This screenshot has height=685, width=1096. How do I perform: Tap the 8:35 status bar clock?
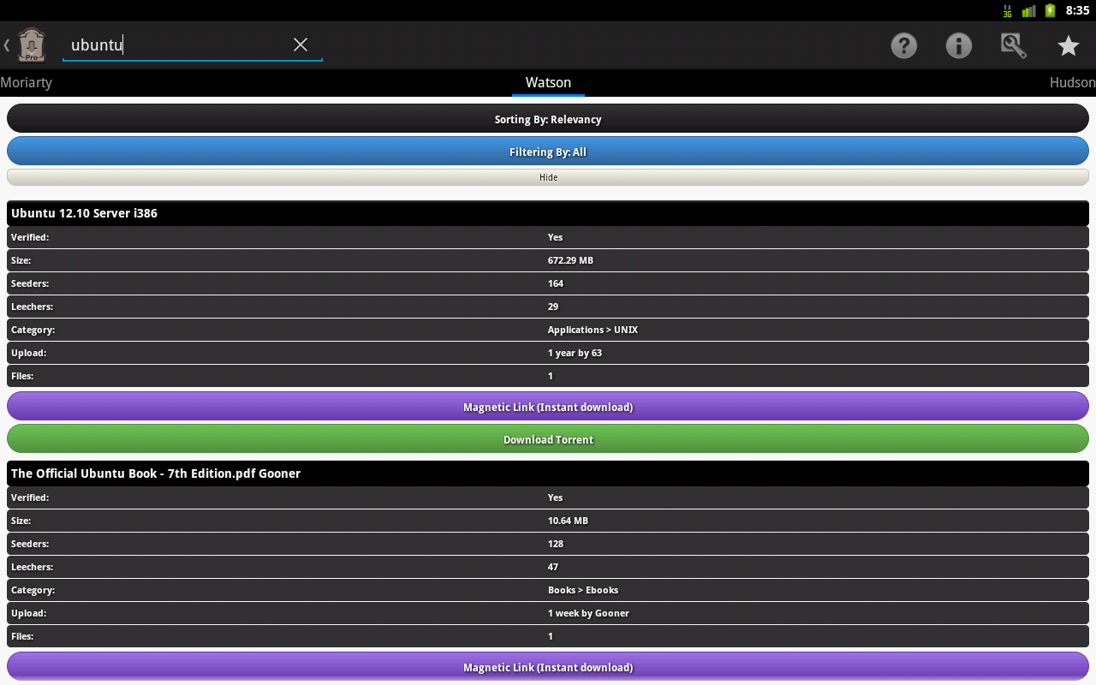pos(1077,11)
